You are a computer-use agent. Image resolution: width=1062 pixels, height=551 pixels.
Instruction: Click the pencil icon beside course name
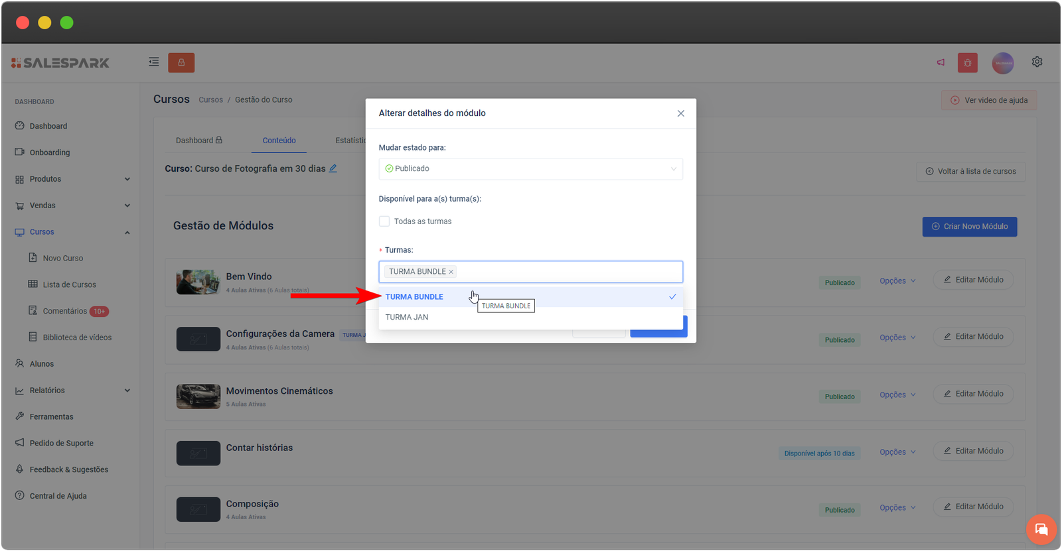pos(333,168)
